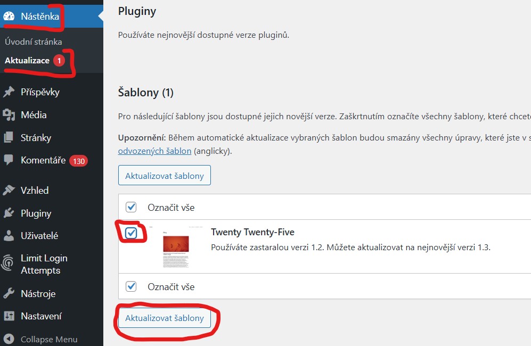Image resolution: width=531 pixels, height=346 pixels.
Task: Click the bottom Aktualizovat šablony button
Action: [x=165, y=318]
